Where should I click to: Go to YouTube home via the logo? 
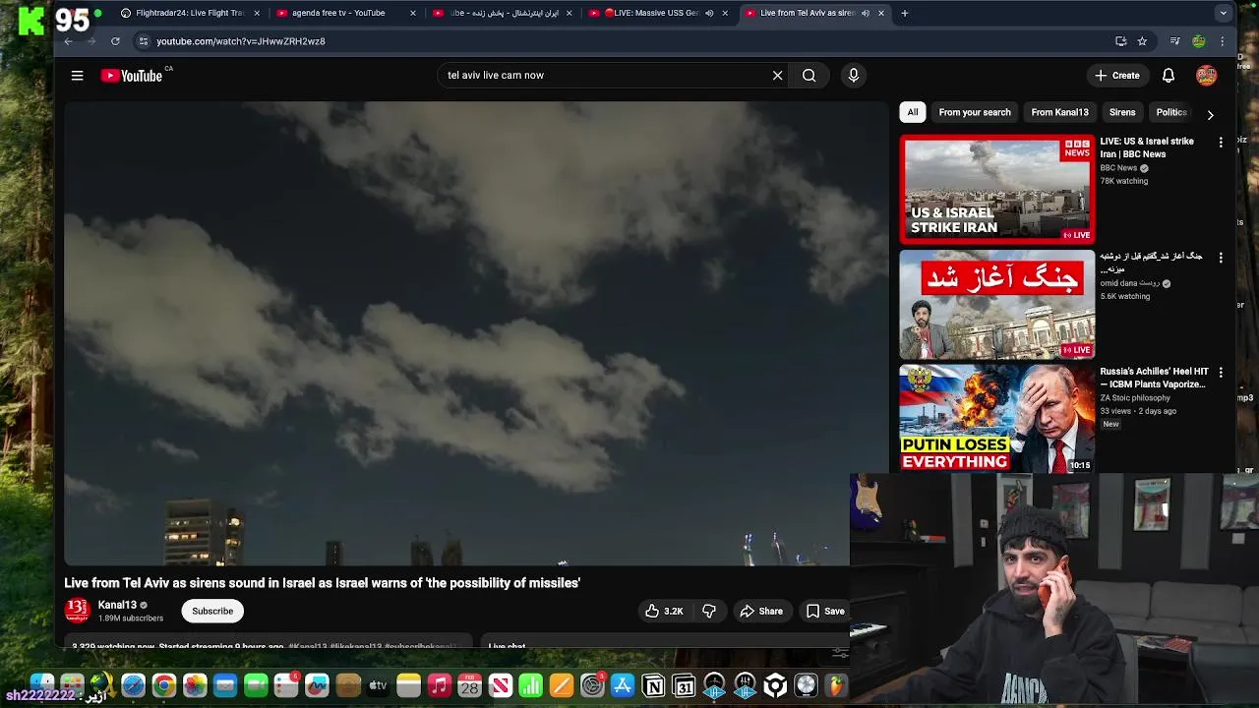pos(132,76)
